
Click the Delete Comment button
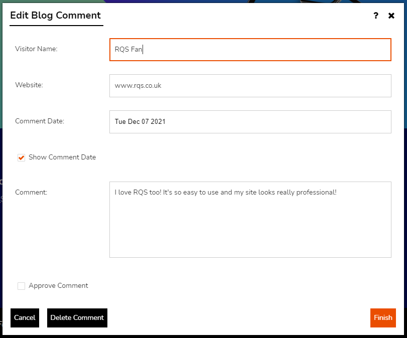pos(77,317)
